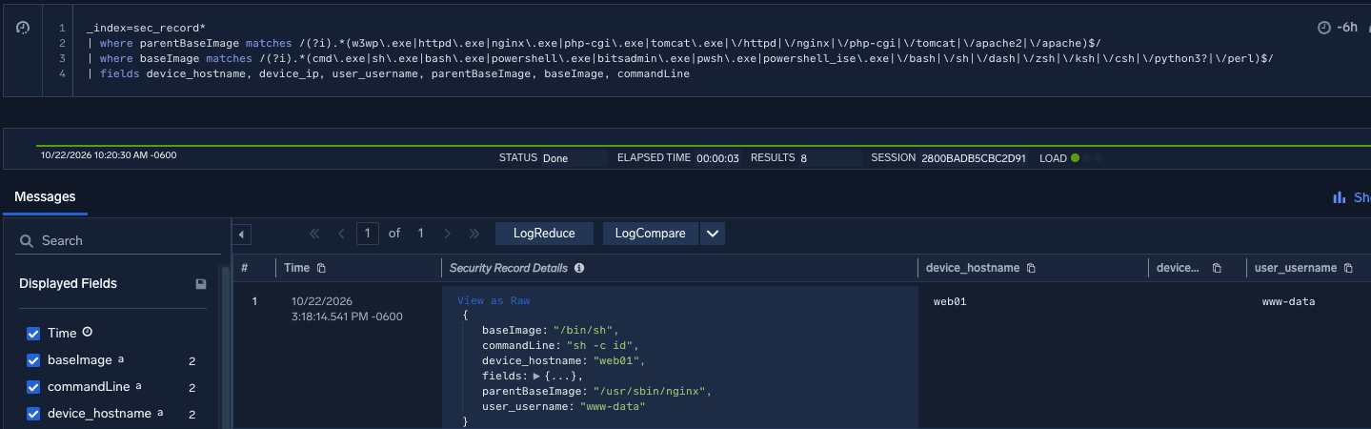The image size is (1371, 429).
Task: Copy truncated device... column via clipboard icon
Action: [x=1217, y=269]
